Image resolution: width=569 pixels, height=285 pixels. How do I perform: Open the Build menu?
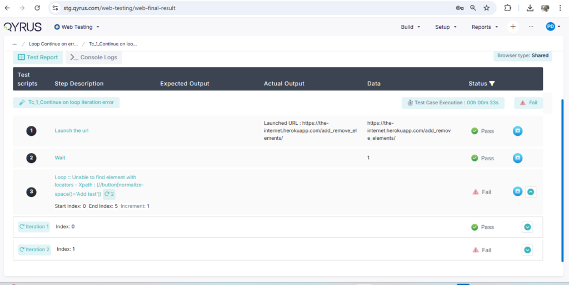[410, 27]
